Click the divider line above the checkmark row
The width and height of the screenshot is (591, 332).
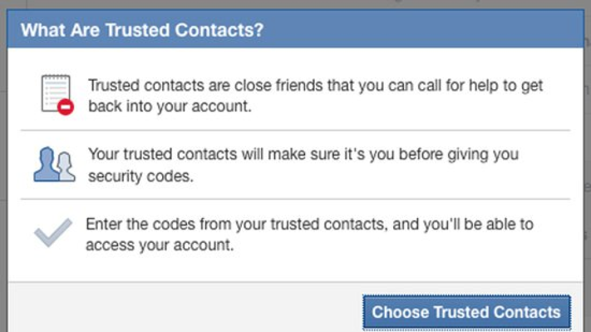[295, 199]
